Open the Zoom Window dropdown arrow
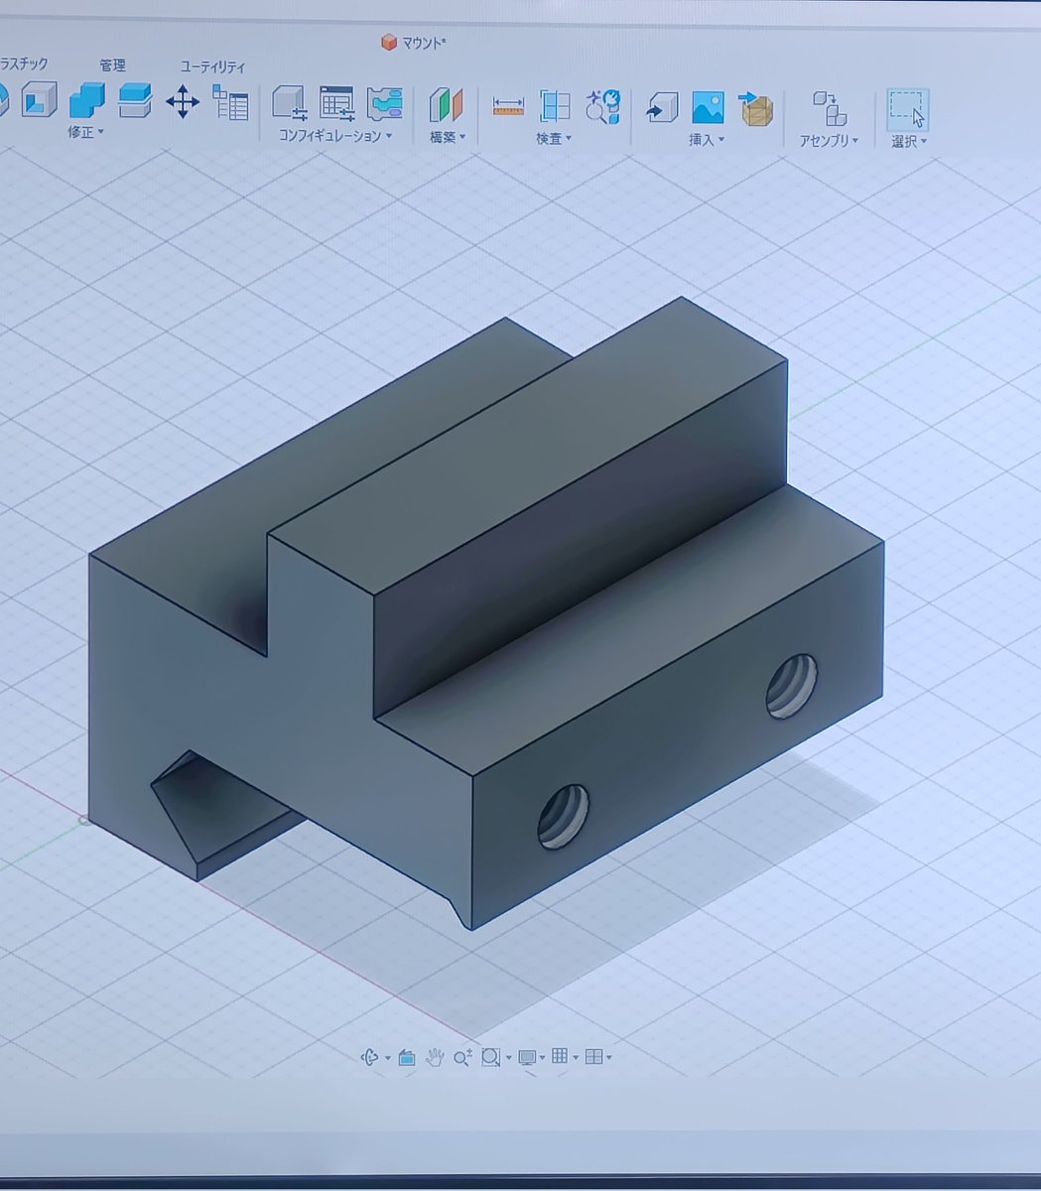Screen dimensions: 1041x1191 tap(507, 1058)
